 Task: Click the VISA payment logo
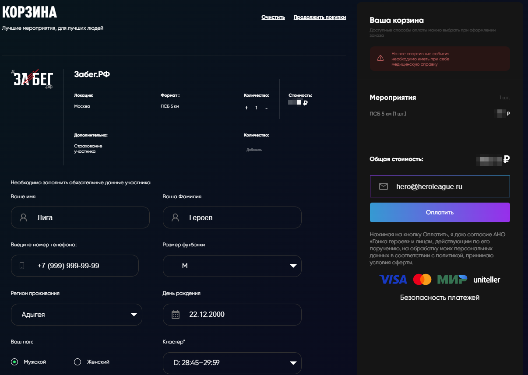tap(393, 280)
